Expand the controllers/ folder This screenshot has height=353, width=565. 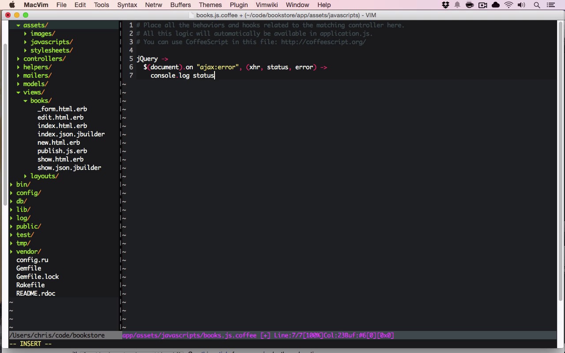(18, 59)
